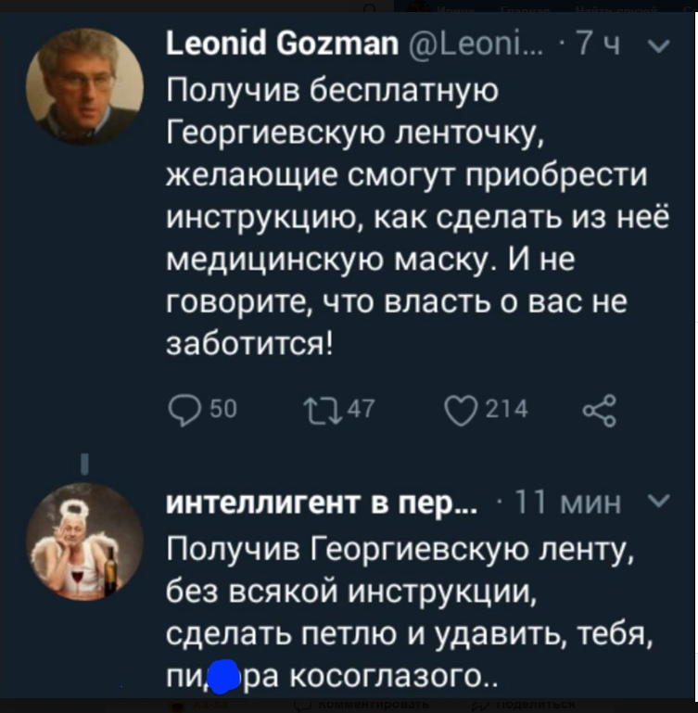Expand the chevron menu on the reply tweet
This screenshot has width=698, height=713.
pos(658,501)
